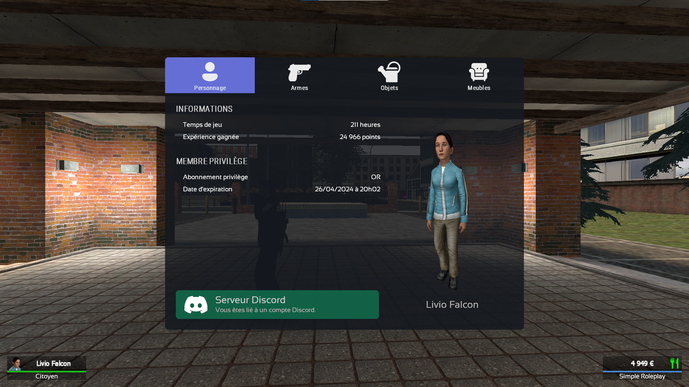
Task: Open the Personnage tab
Action: (x=210, y=75)
